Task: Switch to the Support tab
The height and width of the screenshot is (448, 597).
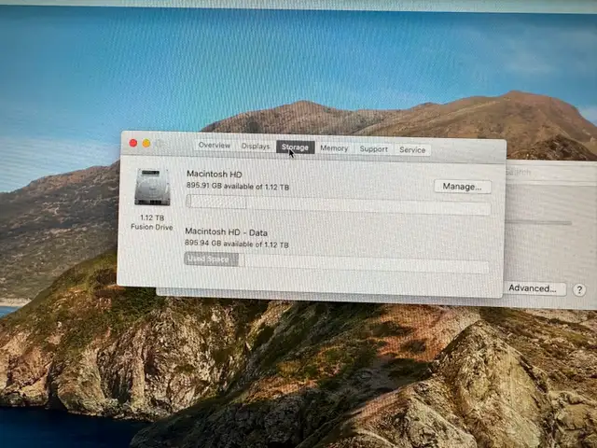Action: [x=373, y=149]
